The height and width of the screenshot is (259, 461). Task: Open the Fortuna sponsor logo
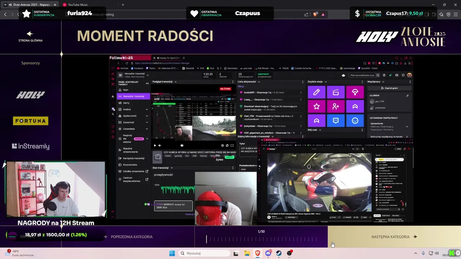31,121
